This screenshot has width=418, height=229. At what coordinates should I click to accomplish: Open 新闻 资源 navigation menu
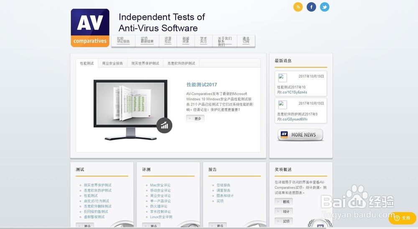[x=186, y=41]
